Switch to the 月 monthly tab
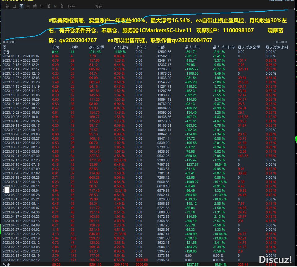Screen dimensions: 297x267 [x=28, y=6]
